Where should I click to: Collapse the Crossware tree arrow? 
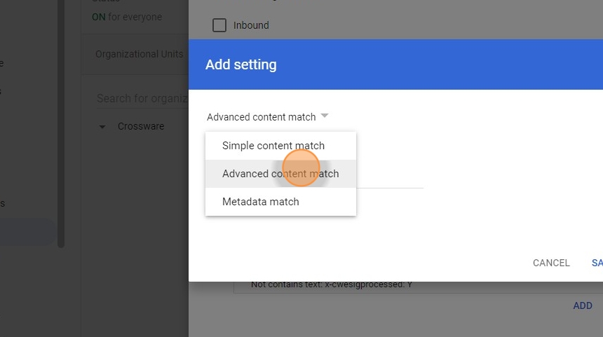click(x=102, y=127)
